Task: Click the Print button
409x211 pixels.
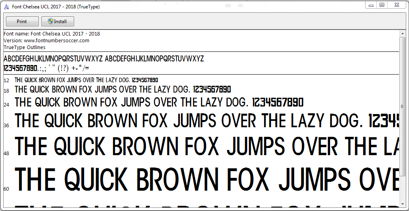Action: pyautogui.click(x=22, y=22)
